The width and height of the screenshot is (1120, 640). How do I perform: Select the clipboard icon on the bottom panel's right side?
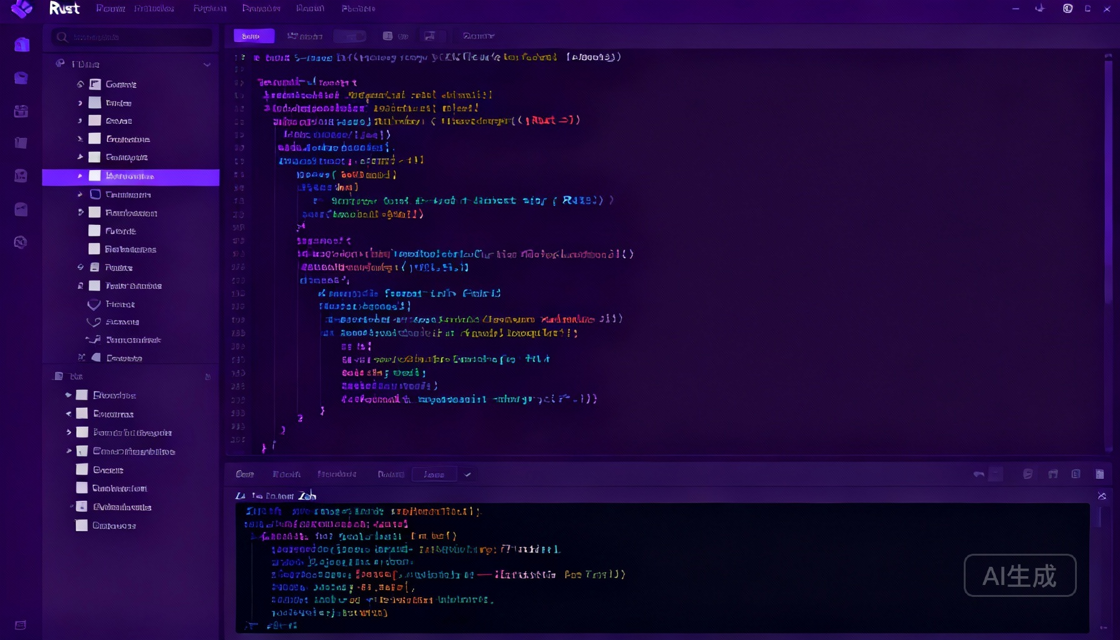(1077, 474)
